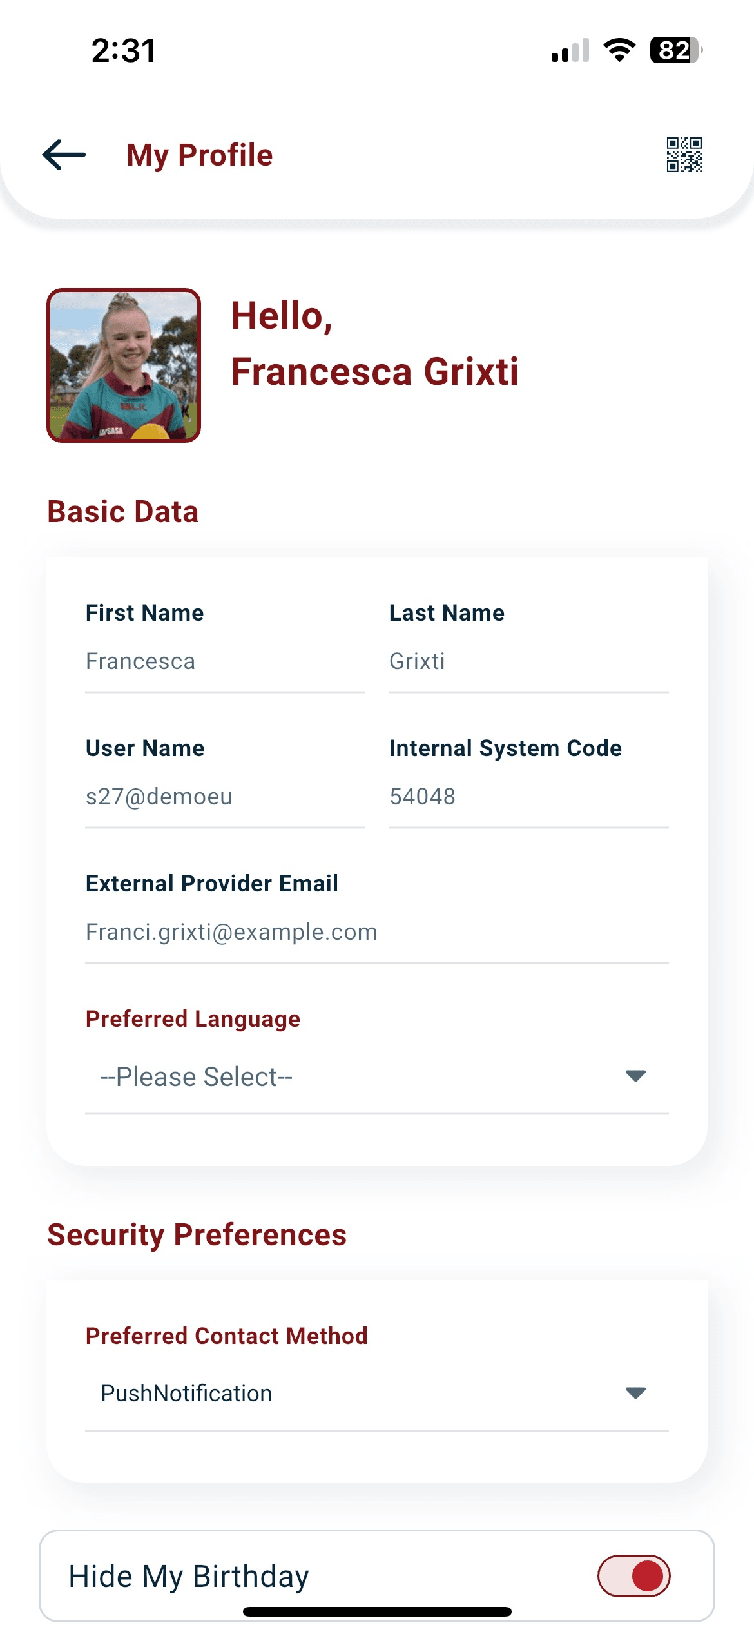Open the --Please Select-- language combo box

pyautogui.click(x=377, y=1077)
